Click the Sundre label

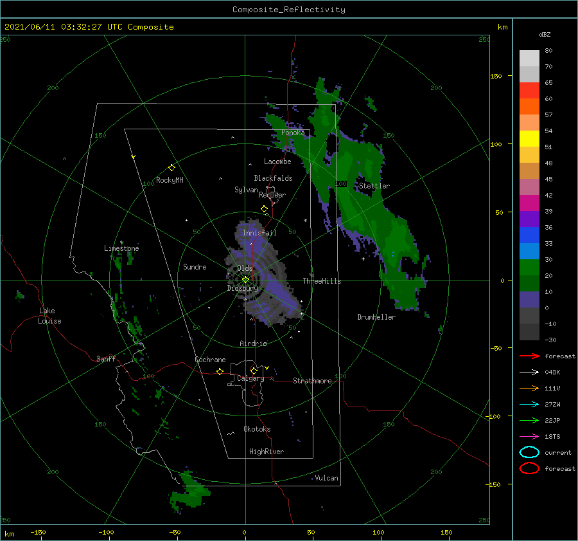195,266
